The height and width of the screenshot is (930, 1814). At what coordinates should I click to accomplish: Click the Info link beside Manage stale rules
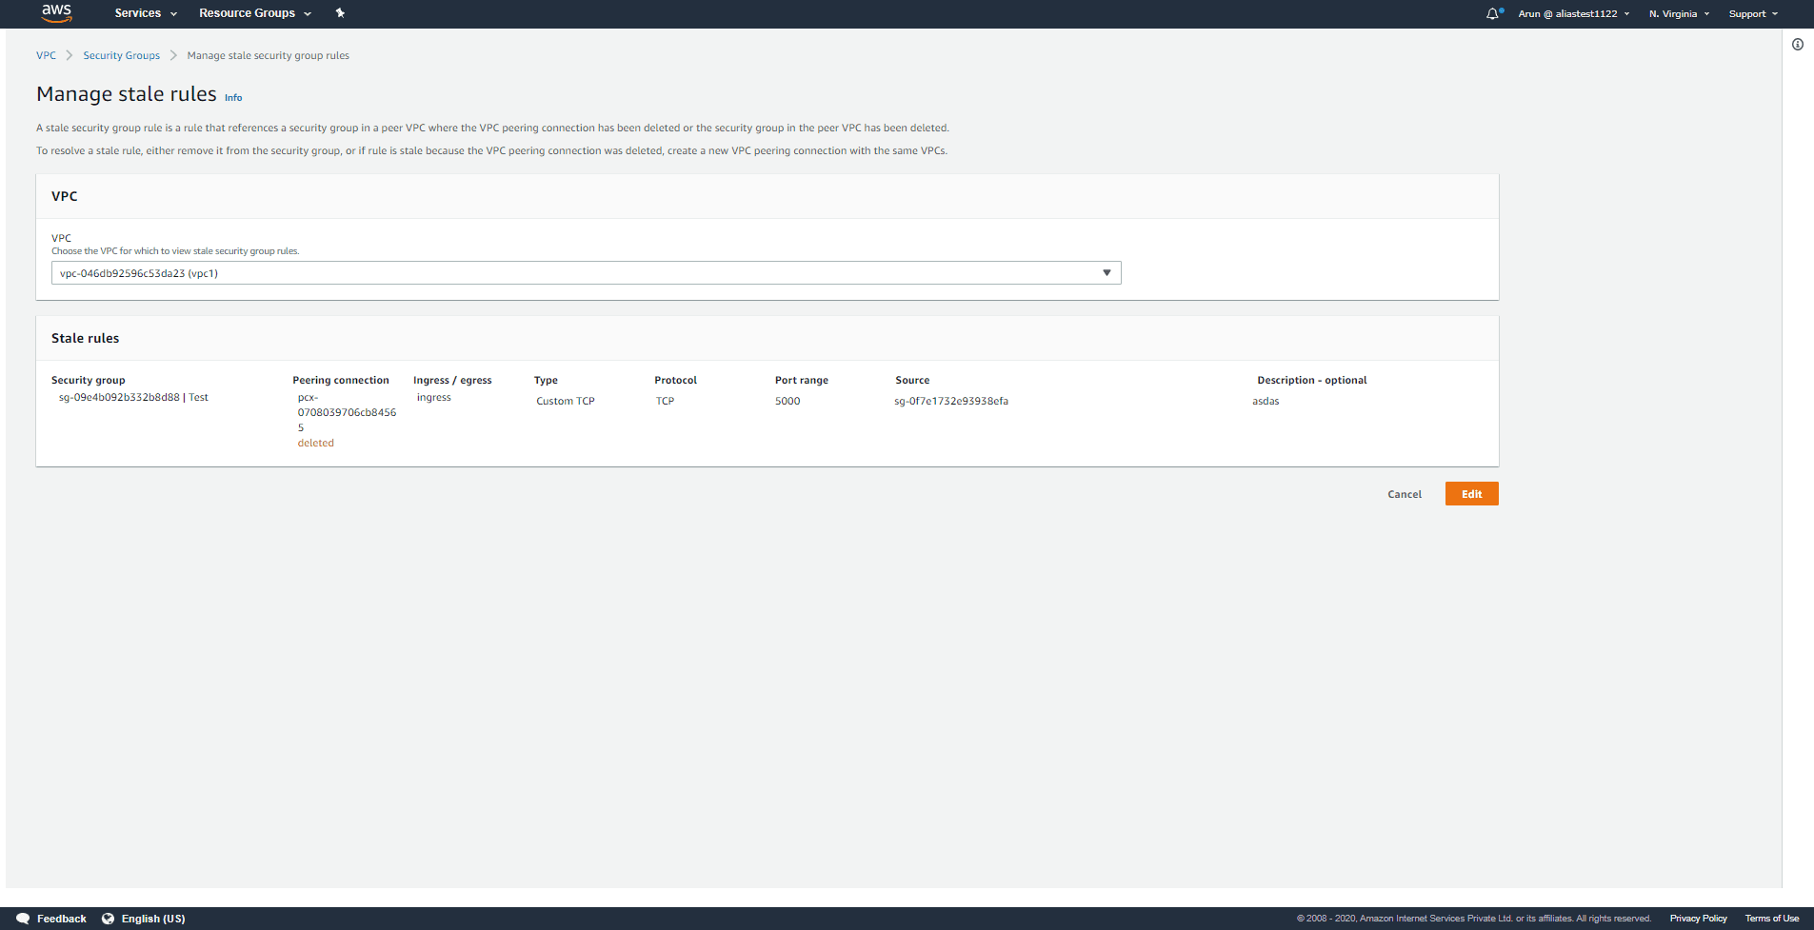tap(233, 97)
